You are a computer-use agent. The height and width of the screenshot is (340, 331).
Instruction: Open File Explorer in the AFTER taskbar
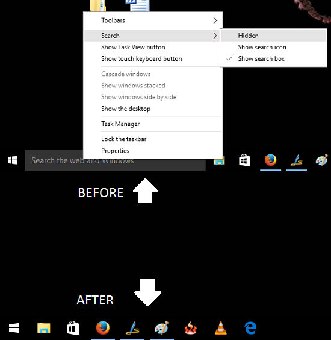(44, 328)
